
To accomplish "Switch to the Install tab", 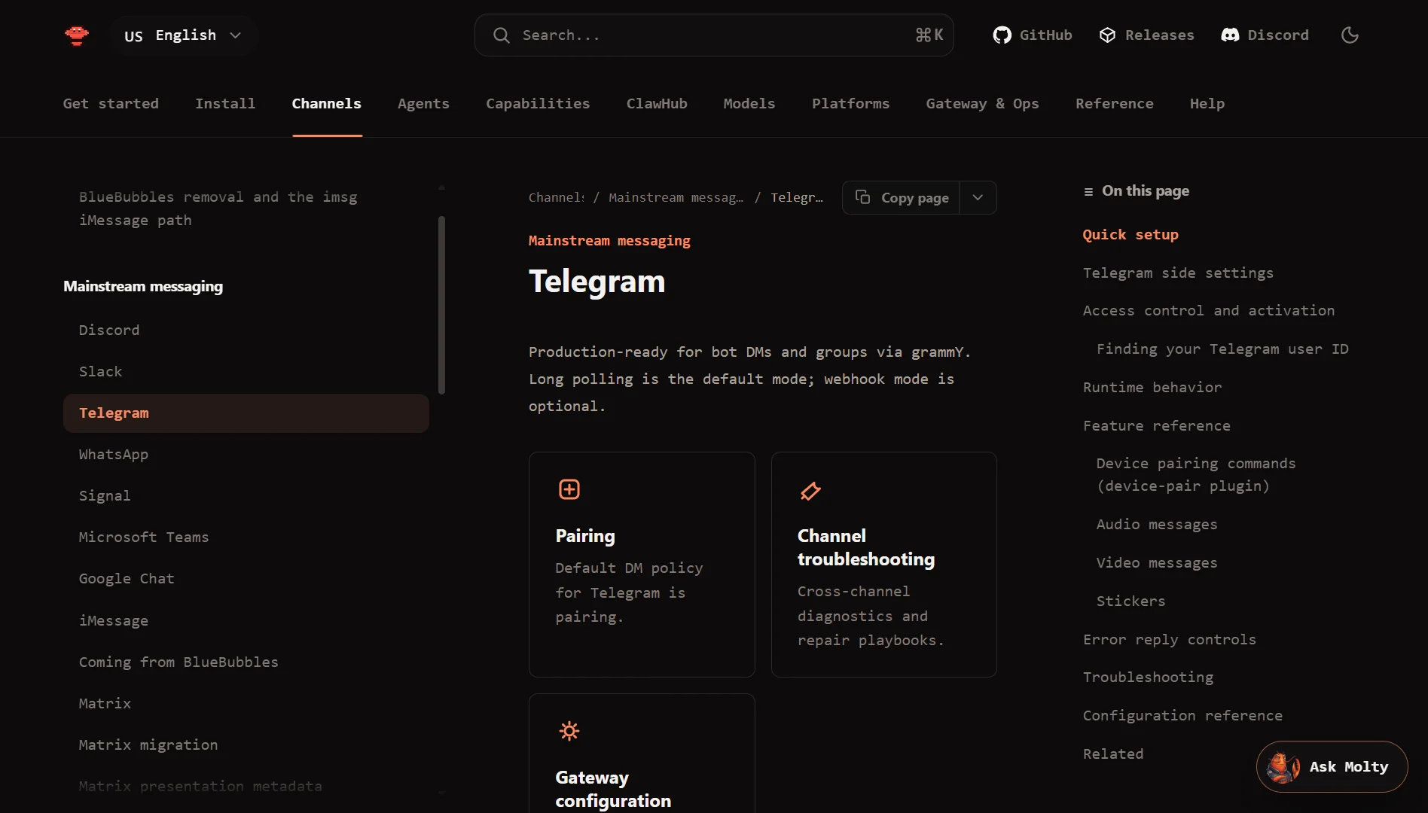I will point(225,104).
